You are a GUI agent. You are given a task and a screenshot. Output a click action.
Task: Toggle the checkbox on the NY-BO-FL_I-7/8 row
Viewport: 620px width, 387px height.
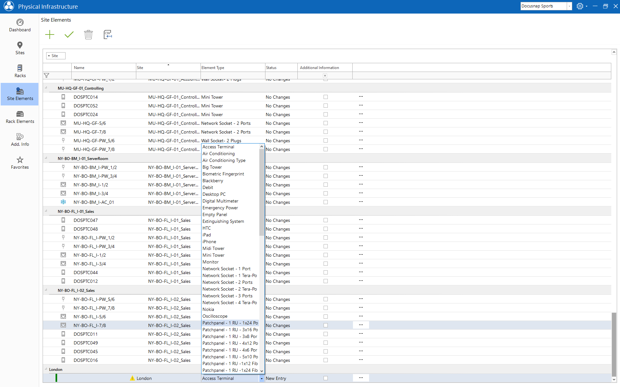coord(325,325)
